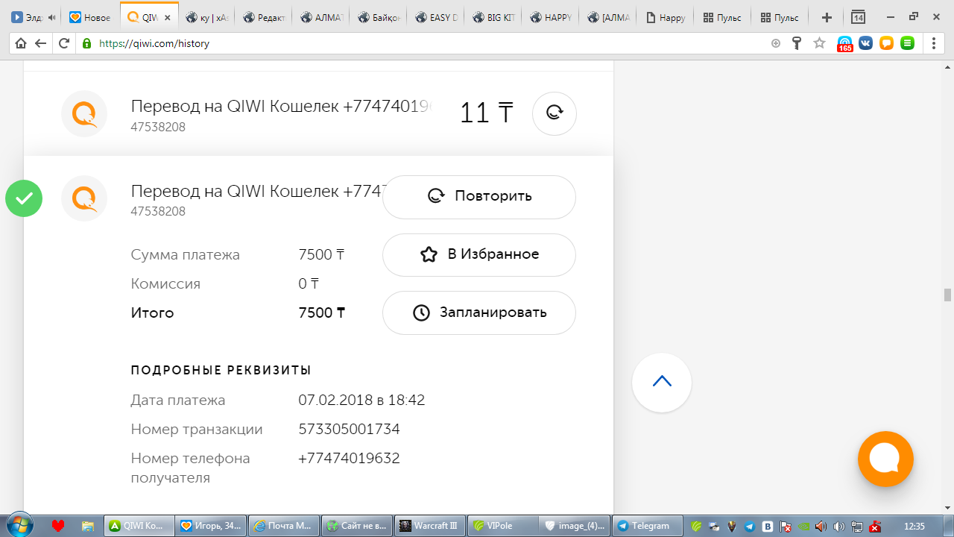This screenshot has width=954, height=537.
Task: Mute audio on the first Элд tab
Action: tap(51, 17)
